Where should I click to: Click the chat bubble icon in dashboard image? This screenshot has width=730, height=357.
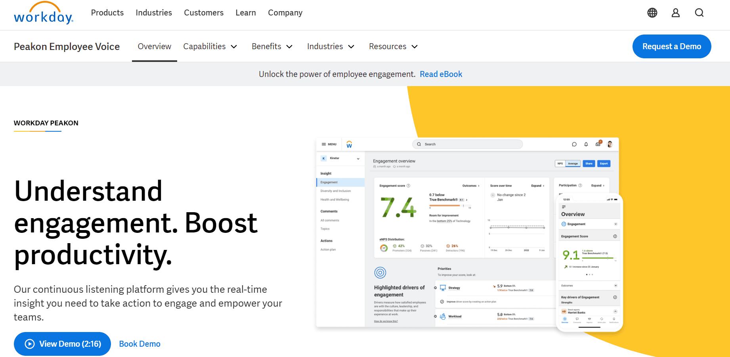coord(574,144)
